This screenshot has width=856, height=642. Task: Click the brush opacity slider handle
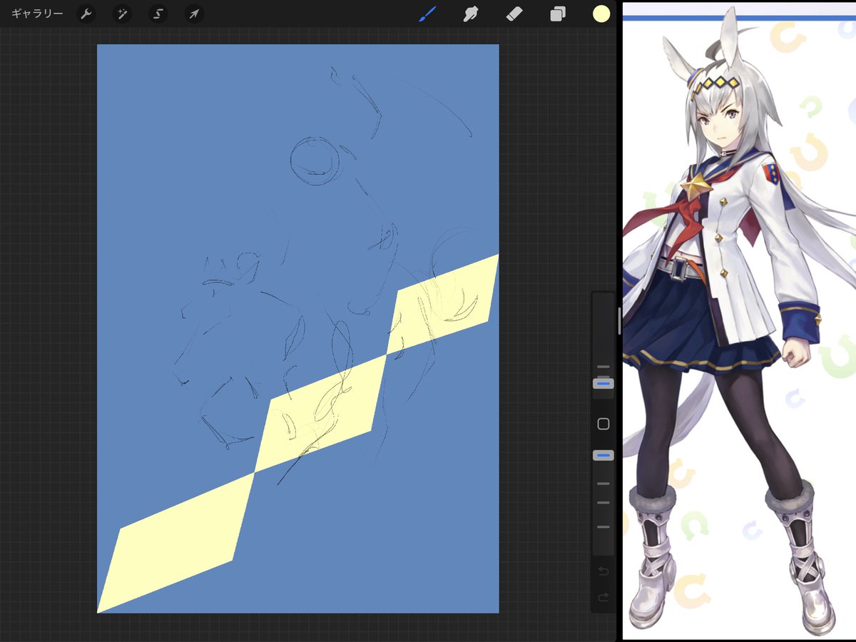[x=603, y=455]
